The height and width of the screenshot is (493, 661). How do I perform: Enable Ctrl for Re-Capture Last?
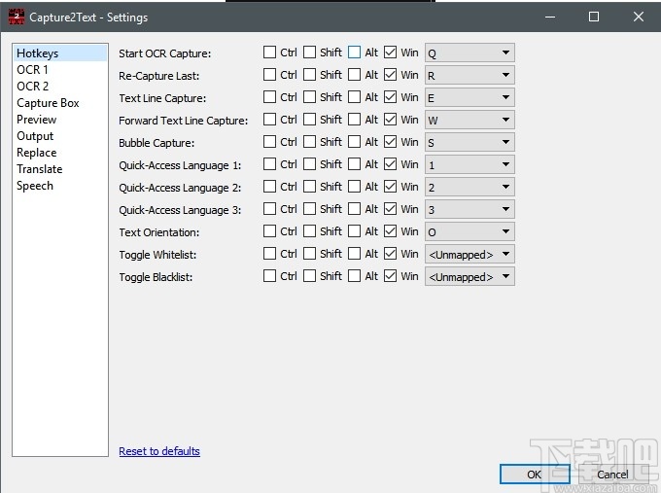[269, 75]
